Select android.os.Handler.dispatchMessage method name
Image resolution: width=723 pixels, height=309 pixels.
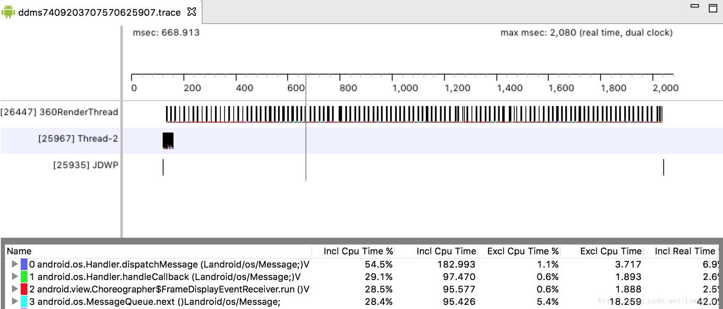point(169,264)
